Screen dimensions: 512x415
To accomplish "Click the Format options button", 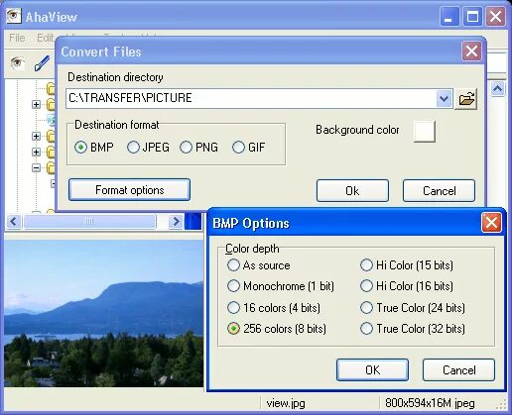I will point(129,190).
